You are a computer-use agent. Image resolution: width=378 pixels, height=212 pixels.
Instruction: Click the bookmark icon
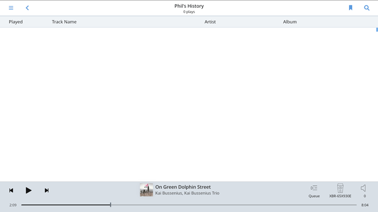pos(351,8)
